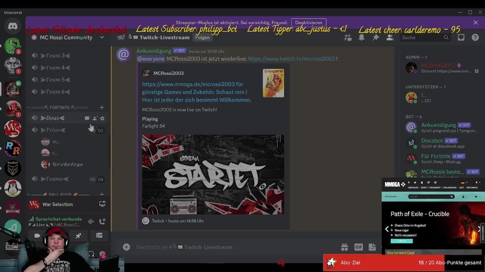Previous slide arrow on MMOGA banner
Screen dimensions: 485x272
tap(387, 229)
